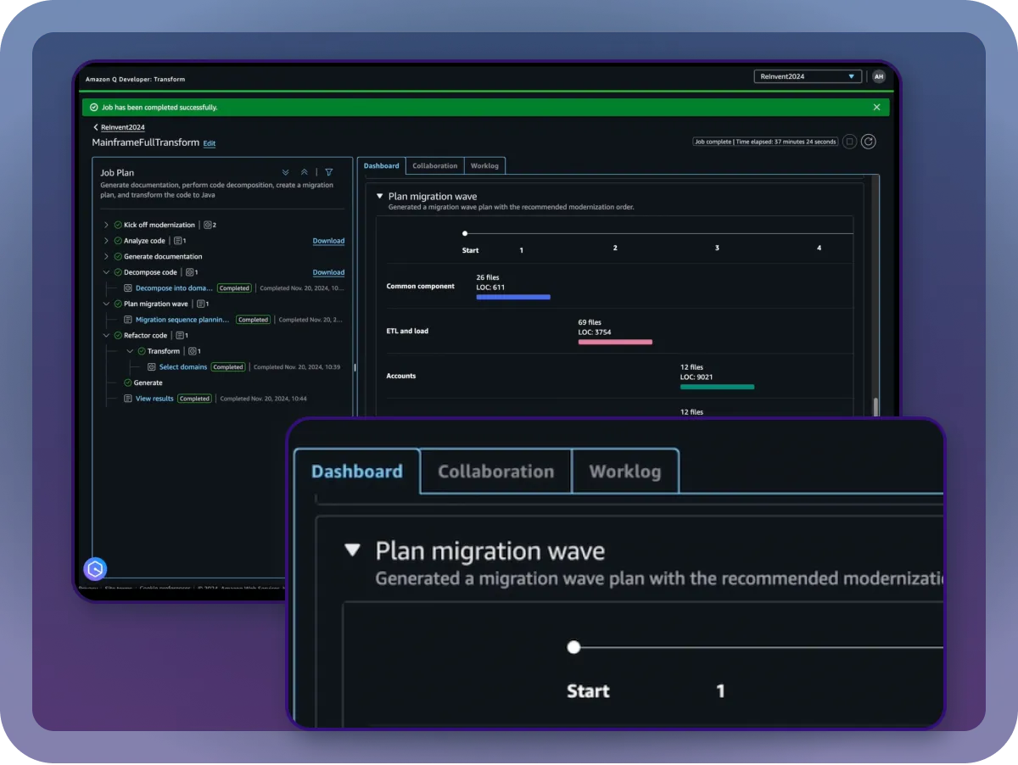Click the refresh job status icon
This screenshot has width=1018, height=765.
(868, 141)
